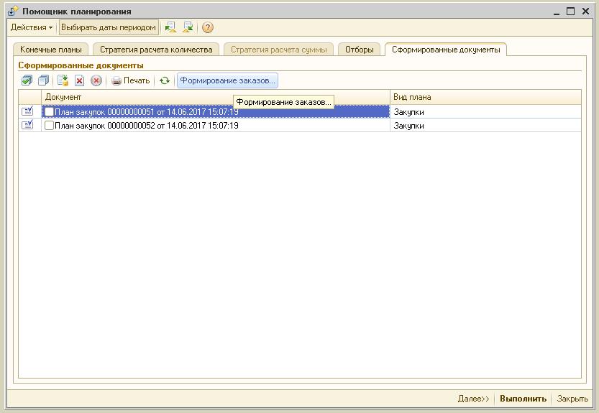Click the save settings icon with down-right arrow
Viewport: 599px width, 413px height.
click(188, 27)
